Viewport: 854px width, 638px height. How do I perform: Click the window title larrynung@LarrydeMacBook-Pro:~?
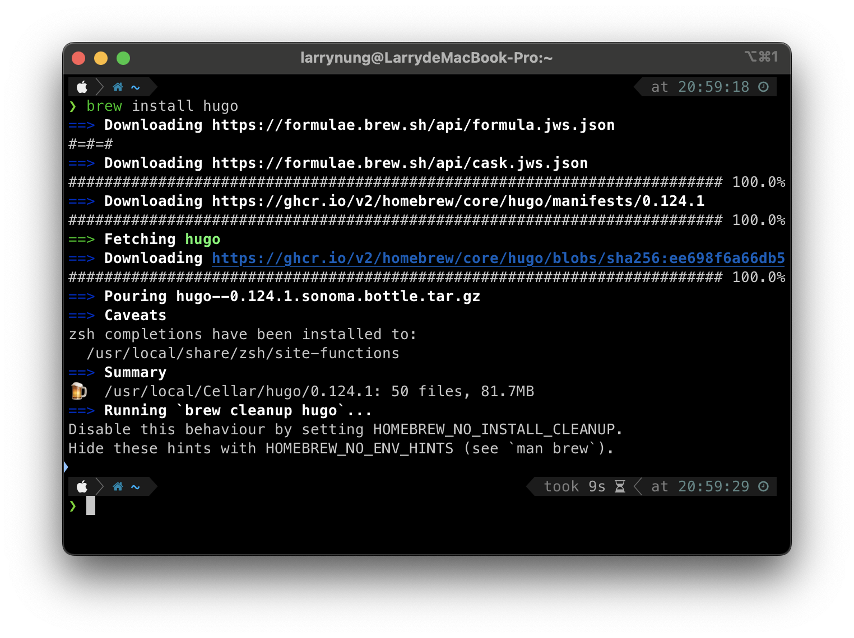tap(426, 58)
